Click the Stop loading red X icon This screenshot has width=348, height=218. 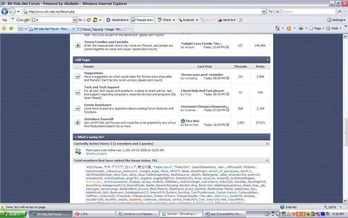pos(278,12)
